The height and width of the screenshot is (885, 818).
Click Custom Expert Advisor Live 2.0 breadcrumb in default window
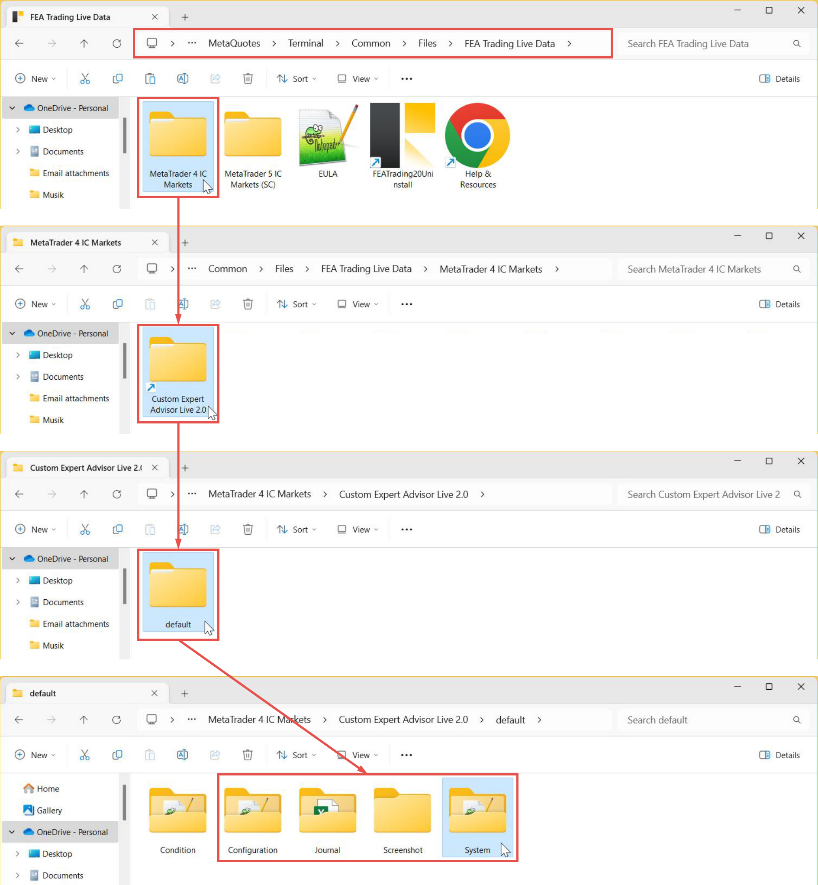tap(403, 720)
